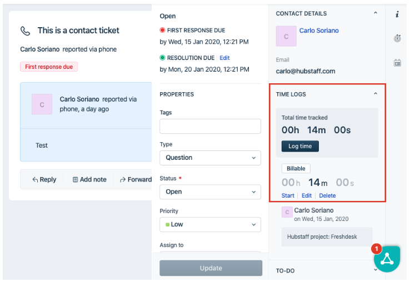This screenshot has height=282, width=415.
Task: Click Carlo Soriano avatar in contact details
Action: click(x=286, y=37)
